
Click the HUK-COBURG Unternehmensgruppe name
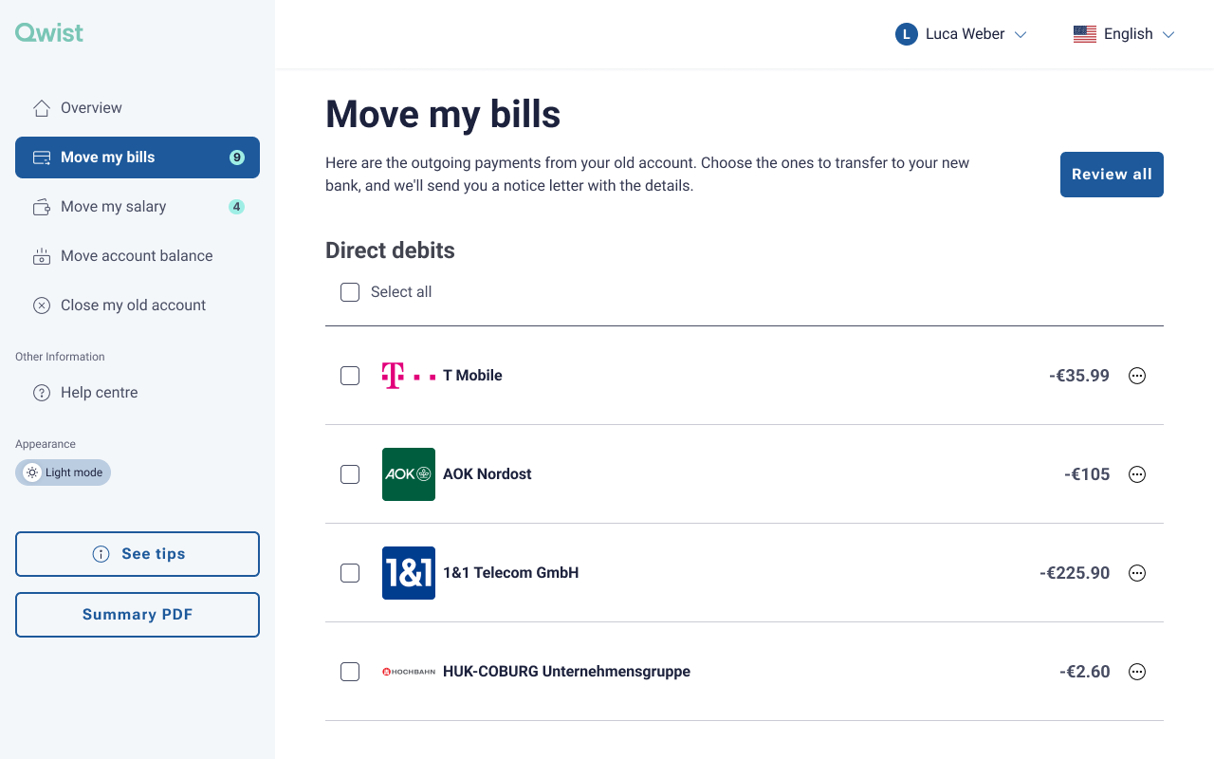click(566, 672)
